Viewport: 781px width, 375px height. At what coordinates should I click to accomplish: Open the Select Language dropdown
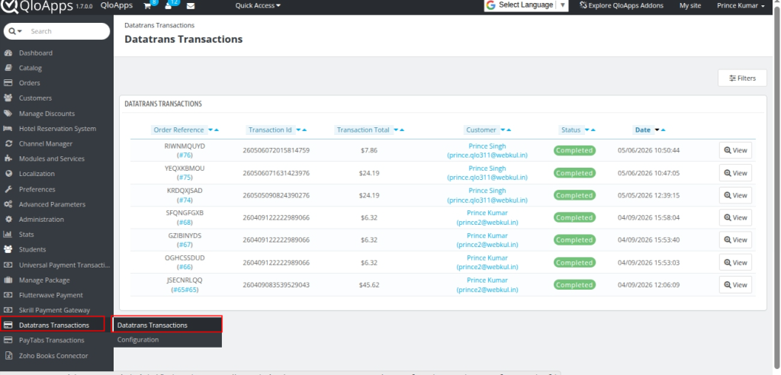(526, 5)
